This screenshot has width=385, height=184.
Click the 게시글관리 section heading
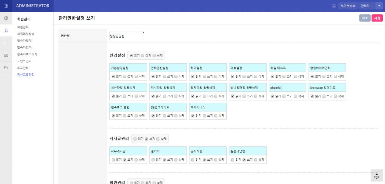(119, 138)
